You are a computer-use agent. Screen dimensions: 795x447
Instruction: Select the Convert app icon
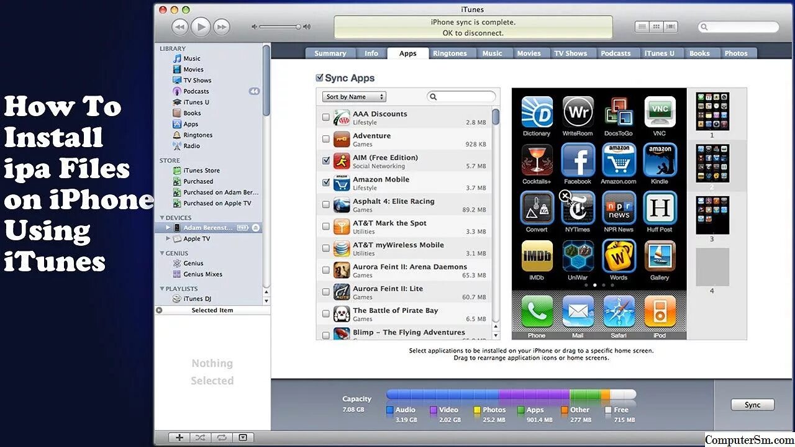click(x=537, y=208)
